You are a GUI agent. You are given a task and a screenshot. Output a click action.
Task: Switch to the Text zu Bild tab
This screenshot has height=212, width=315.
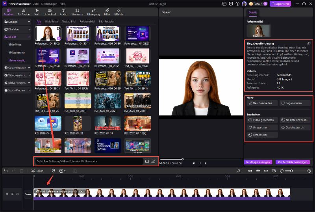pos(69,21)
